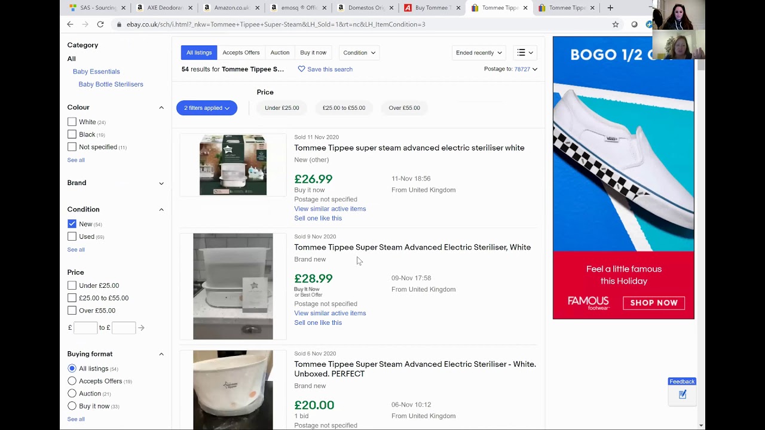Image resolution: width=765 pixels, height=430 pixels.
Task: Open the Ended recently sort dropdown
Action: (479, 53)
